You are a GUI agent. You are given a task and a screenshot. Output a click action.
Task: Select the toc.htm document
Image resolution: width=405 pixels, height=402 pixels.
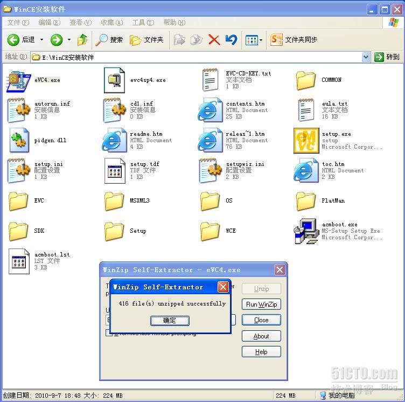point(306,171)
